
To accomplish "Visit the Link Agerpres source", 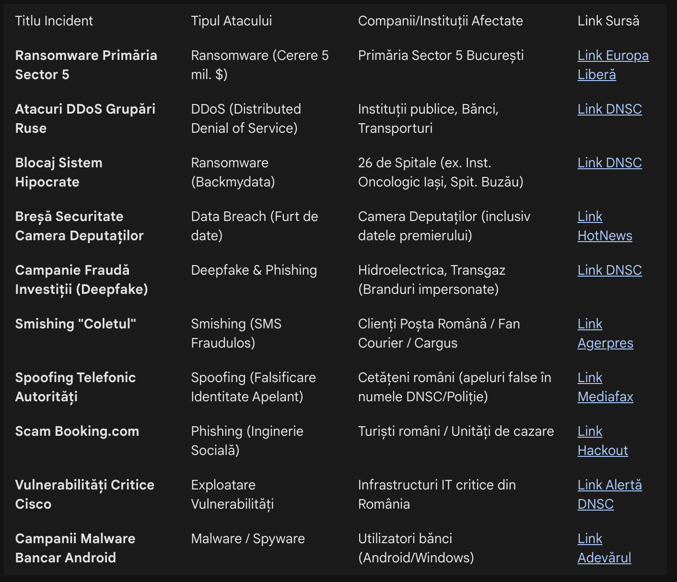I will (x=605, y=343).
